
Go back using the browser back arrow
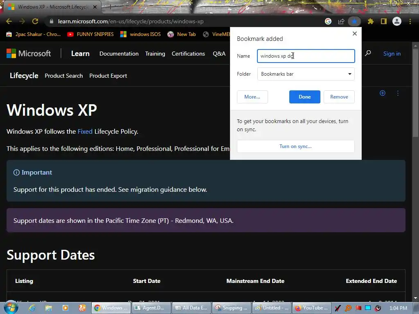[x=9, y=21]
